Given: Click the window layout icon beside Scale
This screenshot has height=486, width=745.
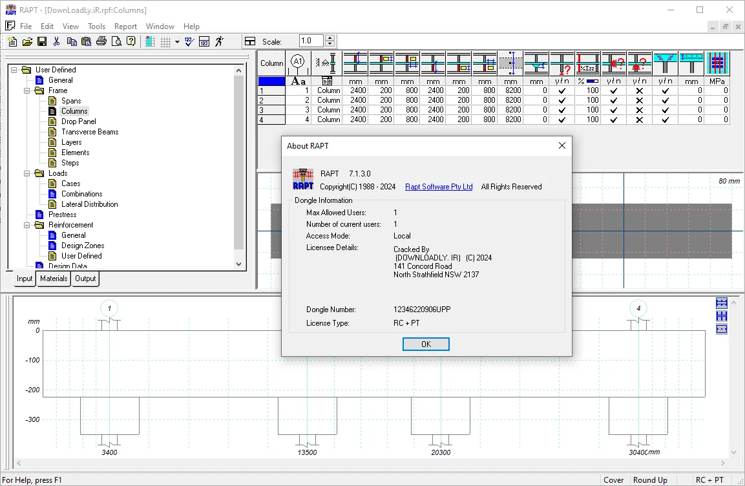Looking at the screenshot, I should [250, 41].
